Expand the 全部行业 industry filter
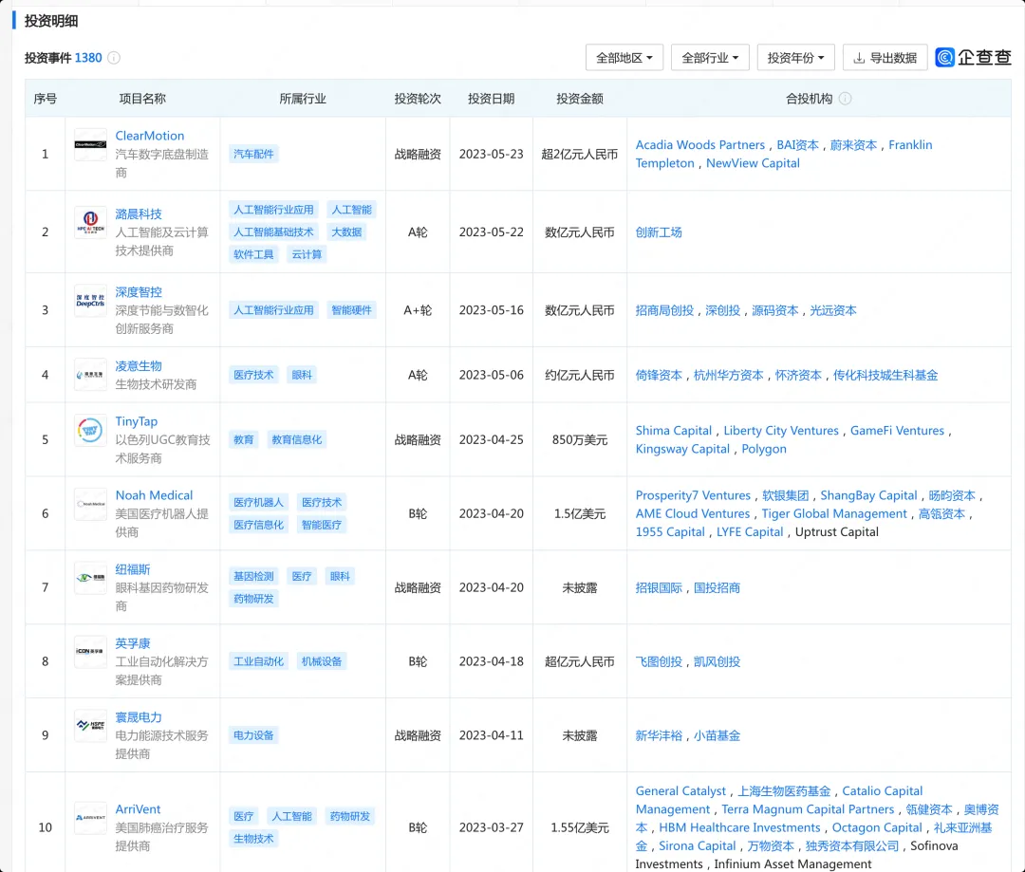The width and height of the screenshot is (1025, 872). 710,58
